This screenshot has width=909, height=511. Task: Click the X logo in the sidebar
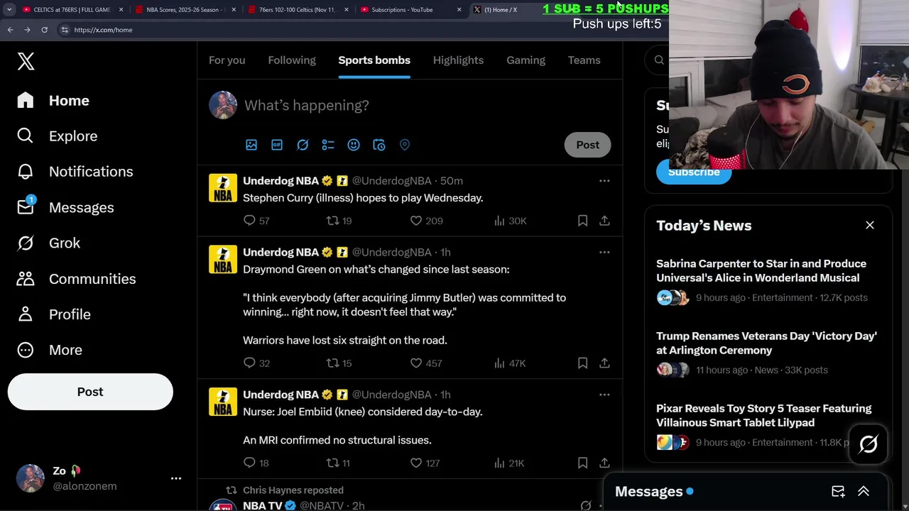tap(26, 61)
